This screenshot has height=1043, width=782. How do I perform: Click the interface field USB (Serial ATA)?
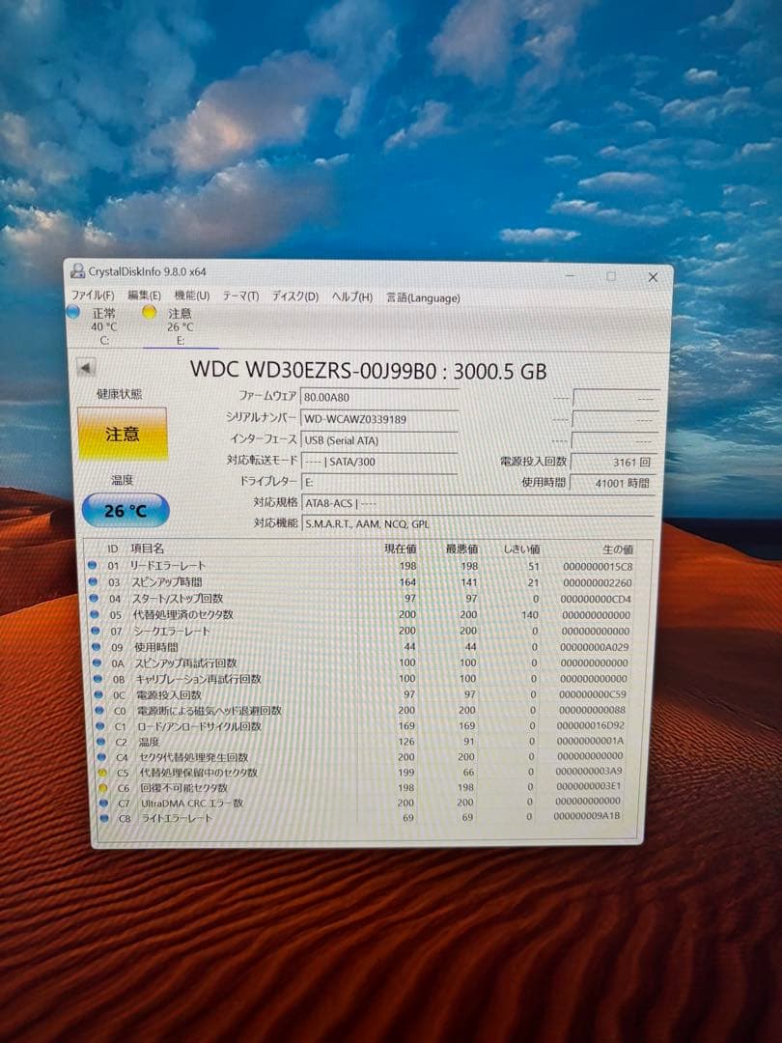pos(379,439)
